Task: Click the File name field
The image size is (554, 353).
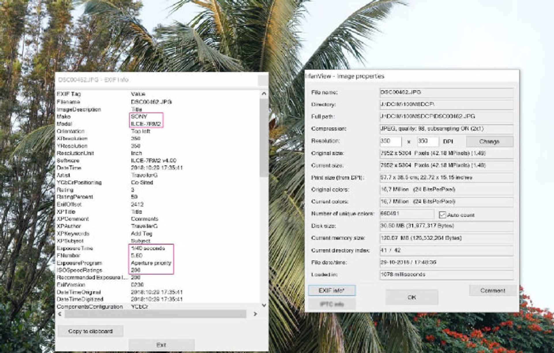Action: (446, 92)
